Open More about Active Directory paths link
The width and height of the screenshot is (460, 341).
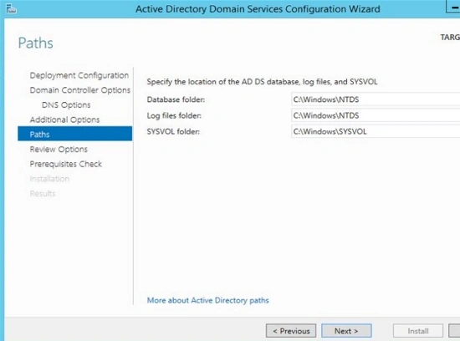pyautogui.click(x=207, y=300)
